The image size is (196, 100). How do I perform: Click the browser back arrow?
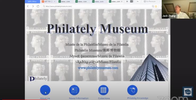click(x=28, y=6)
